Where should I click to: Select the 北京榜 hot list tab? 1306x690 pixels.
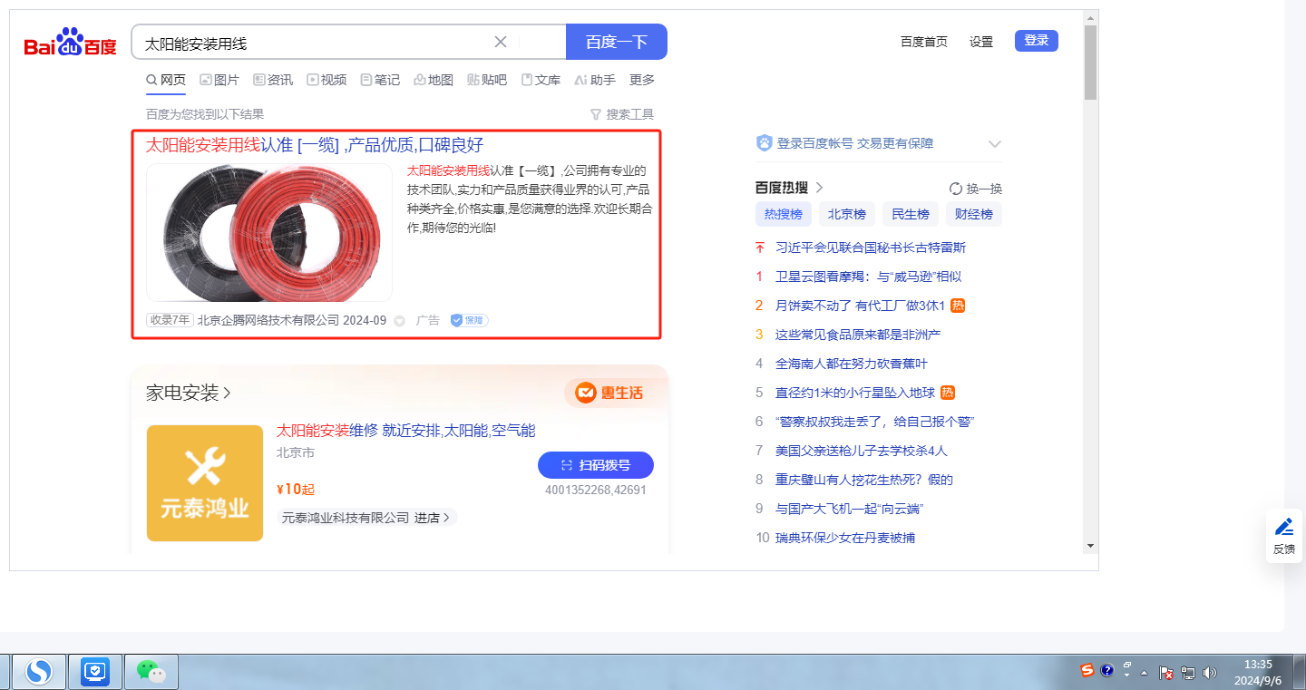tap(846, 214)
